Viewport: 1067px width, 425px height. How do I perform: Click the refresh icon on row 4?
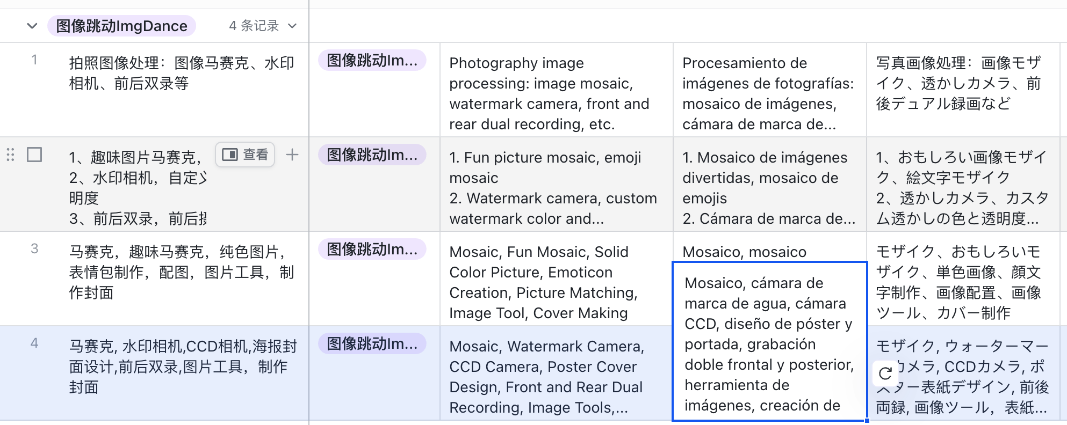pyautogui.click(x=885, y=373)
